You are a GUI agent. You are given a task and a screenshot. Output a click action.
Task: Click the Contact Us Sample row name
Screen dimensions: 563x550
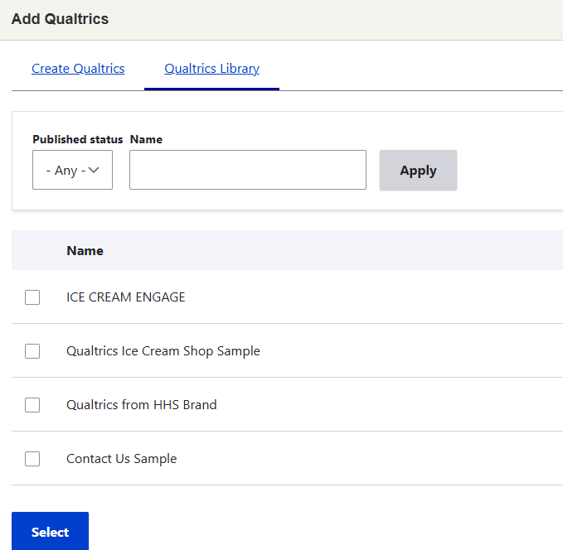pos(122,459)
